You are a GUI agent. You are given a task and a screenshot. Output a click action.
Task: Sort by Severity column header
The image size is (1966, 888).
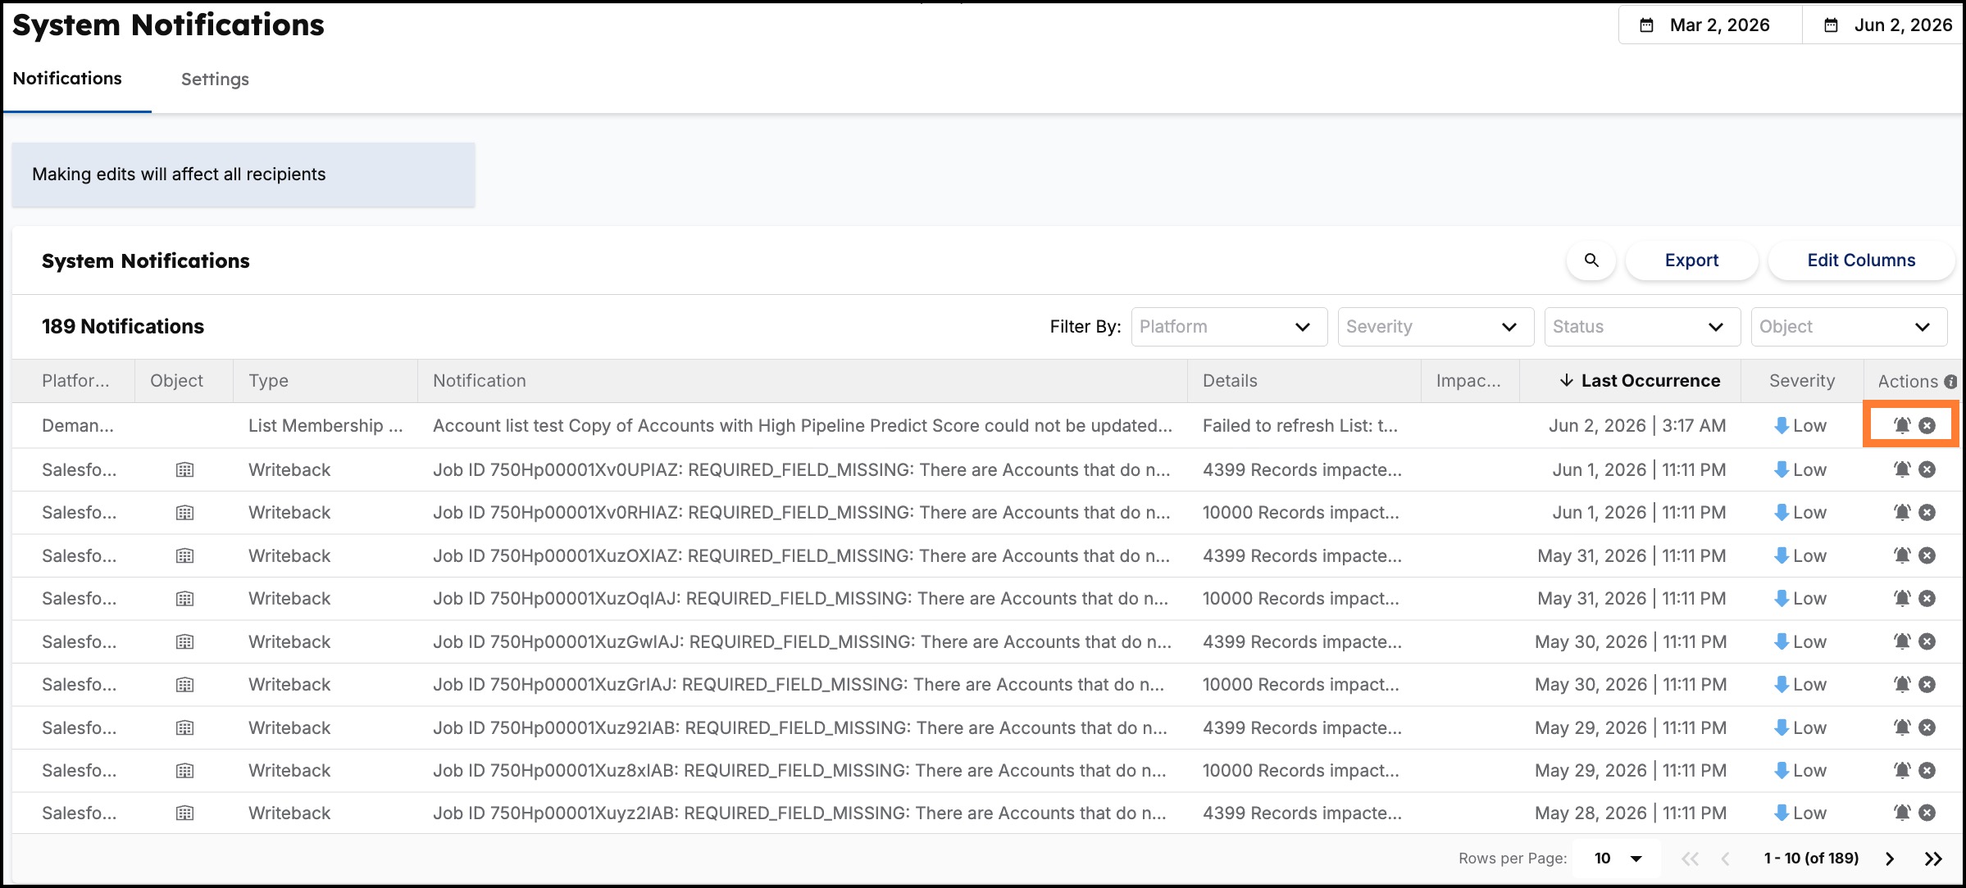tap(1802, 381)
